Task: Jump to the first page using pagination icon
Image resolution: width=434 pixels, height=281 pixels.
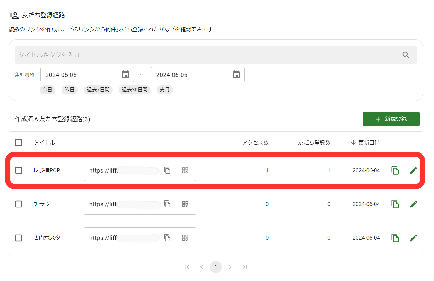Action: click(x=187, y=267)
